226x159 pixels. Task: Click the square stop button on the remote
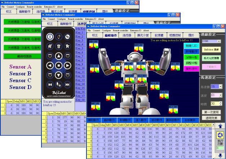click(59, 66)
